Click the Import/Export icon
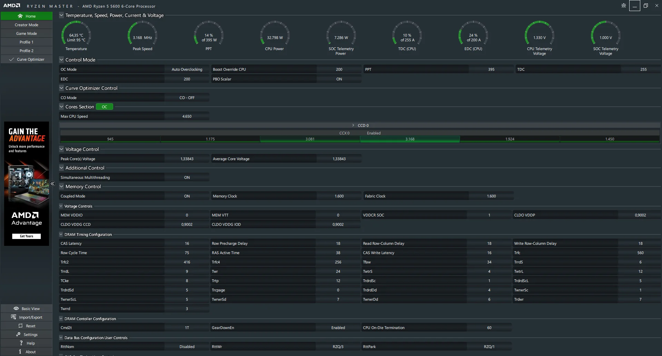This screenshot has height=356, width=662. tap(14, 317)
